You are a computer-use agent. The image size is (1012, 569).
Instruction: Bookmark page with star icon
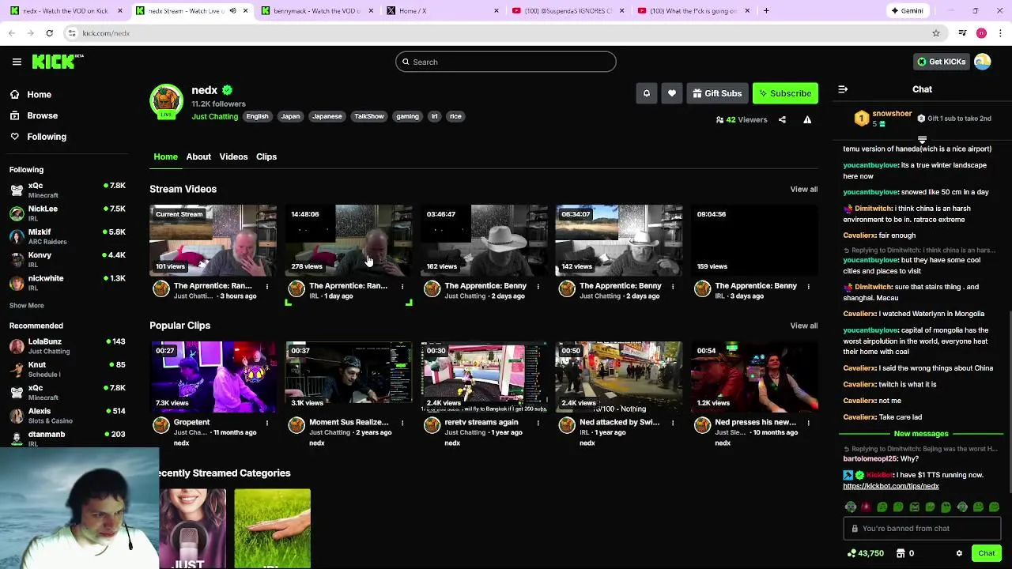point(936,33)
